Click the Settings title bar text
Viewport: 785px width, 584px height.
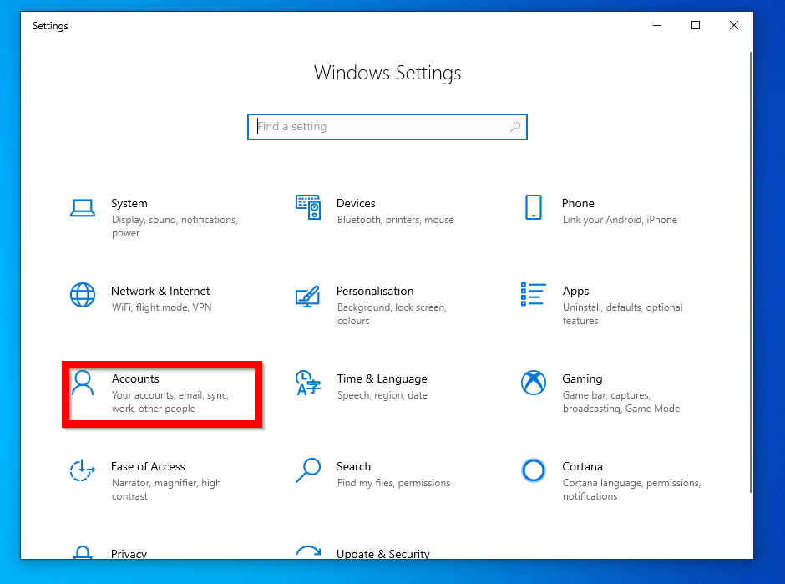pos(50,26)
